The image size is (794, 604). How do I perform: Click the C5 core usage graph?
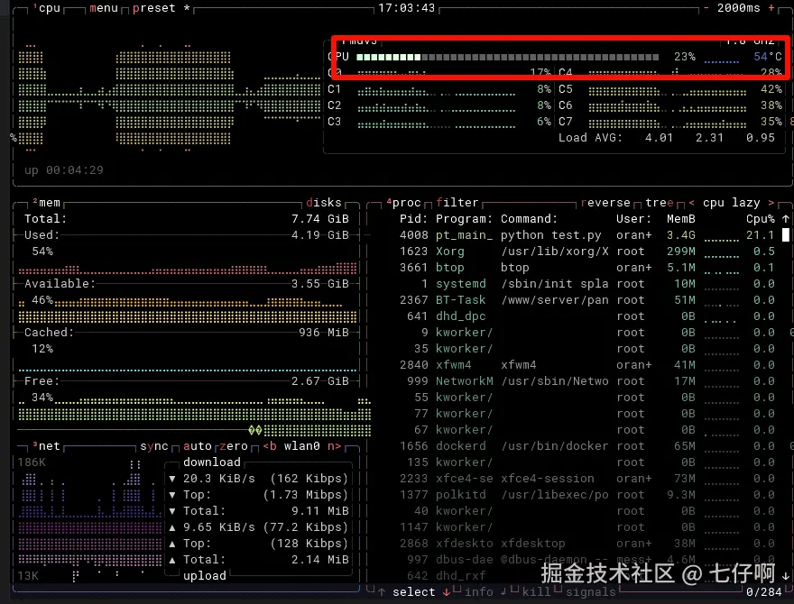coord(668,91)
